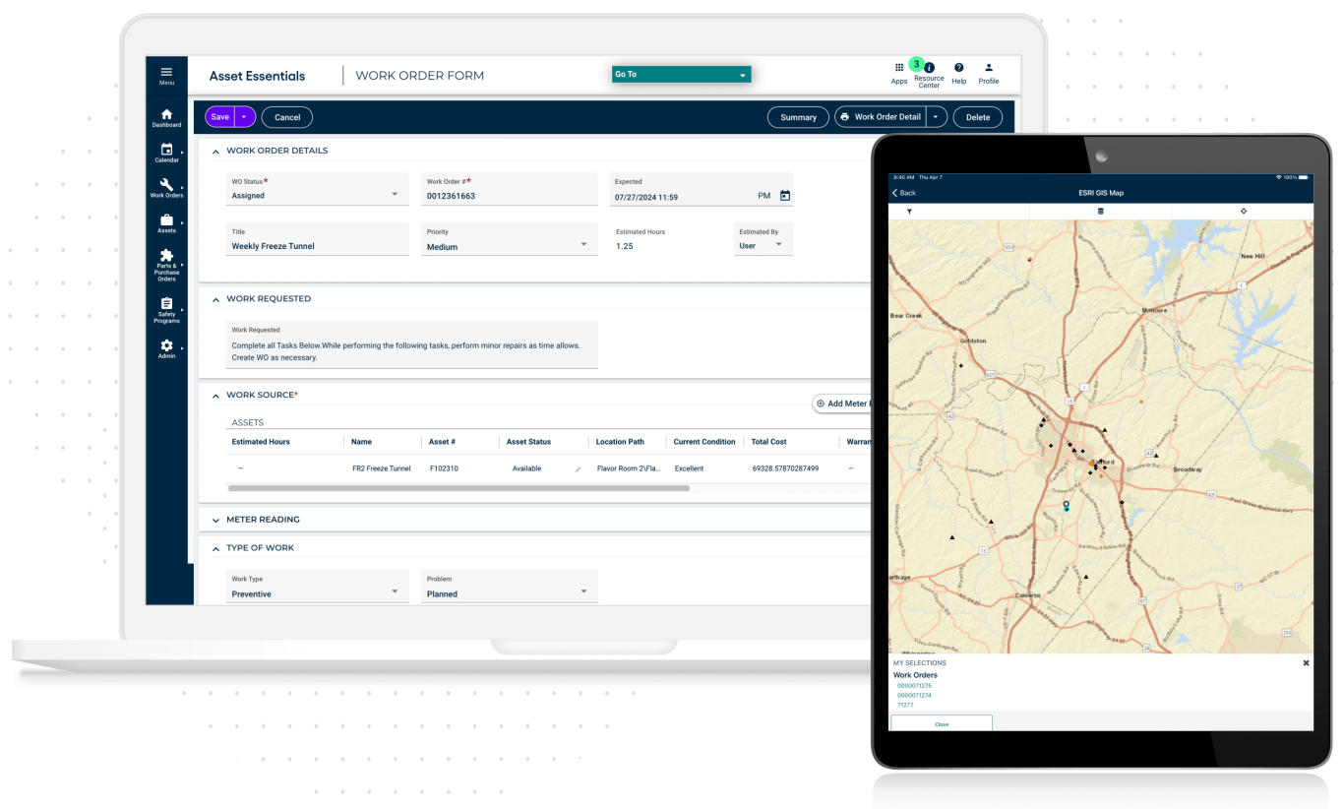Open the Estimated By dropdown

pyautogui.click(x=777, y=243)
